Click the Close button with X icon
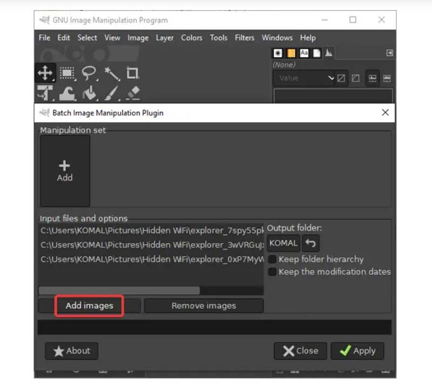 coord(300,351)
